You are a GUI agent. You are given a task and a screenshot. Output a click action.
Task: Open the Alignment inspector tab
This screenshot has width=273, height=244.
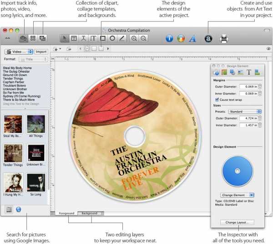click(257, 72)
